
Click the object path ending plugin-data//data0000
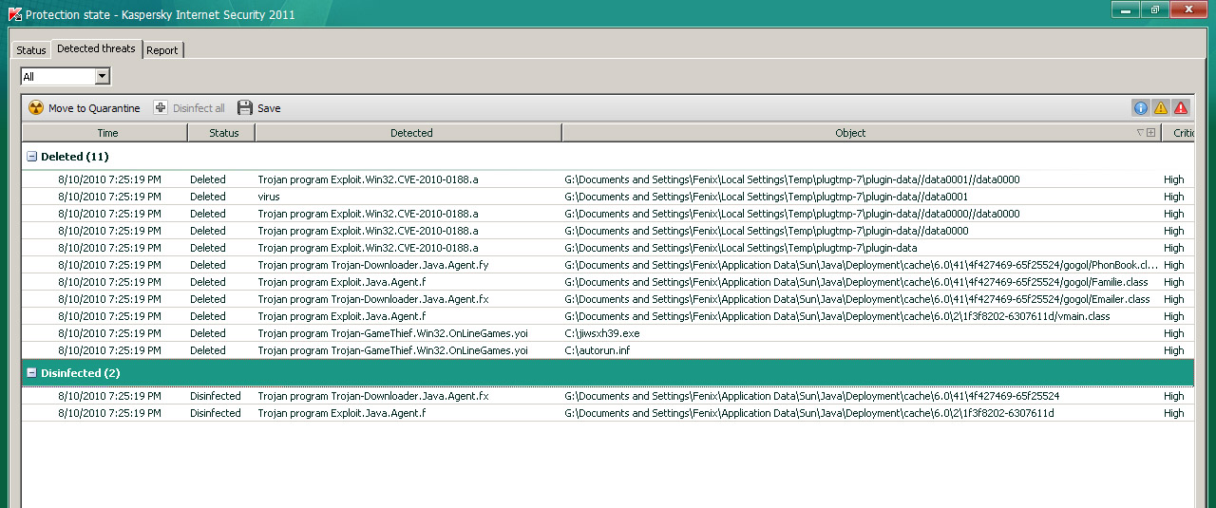pyautogui.click(x=766, y=231)
